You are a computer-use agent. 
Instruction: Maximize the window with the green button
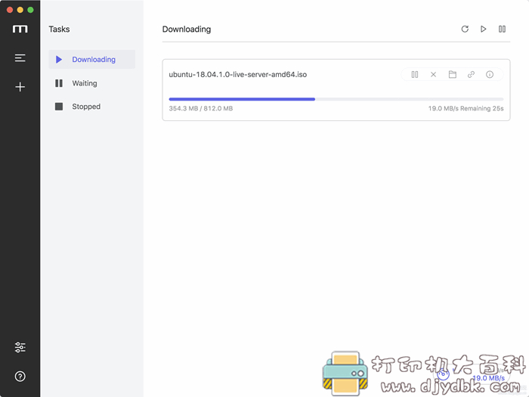pyautogui.click(x=30, y=10)
